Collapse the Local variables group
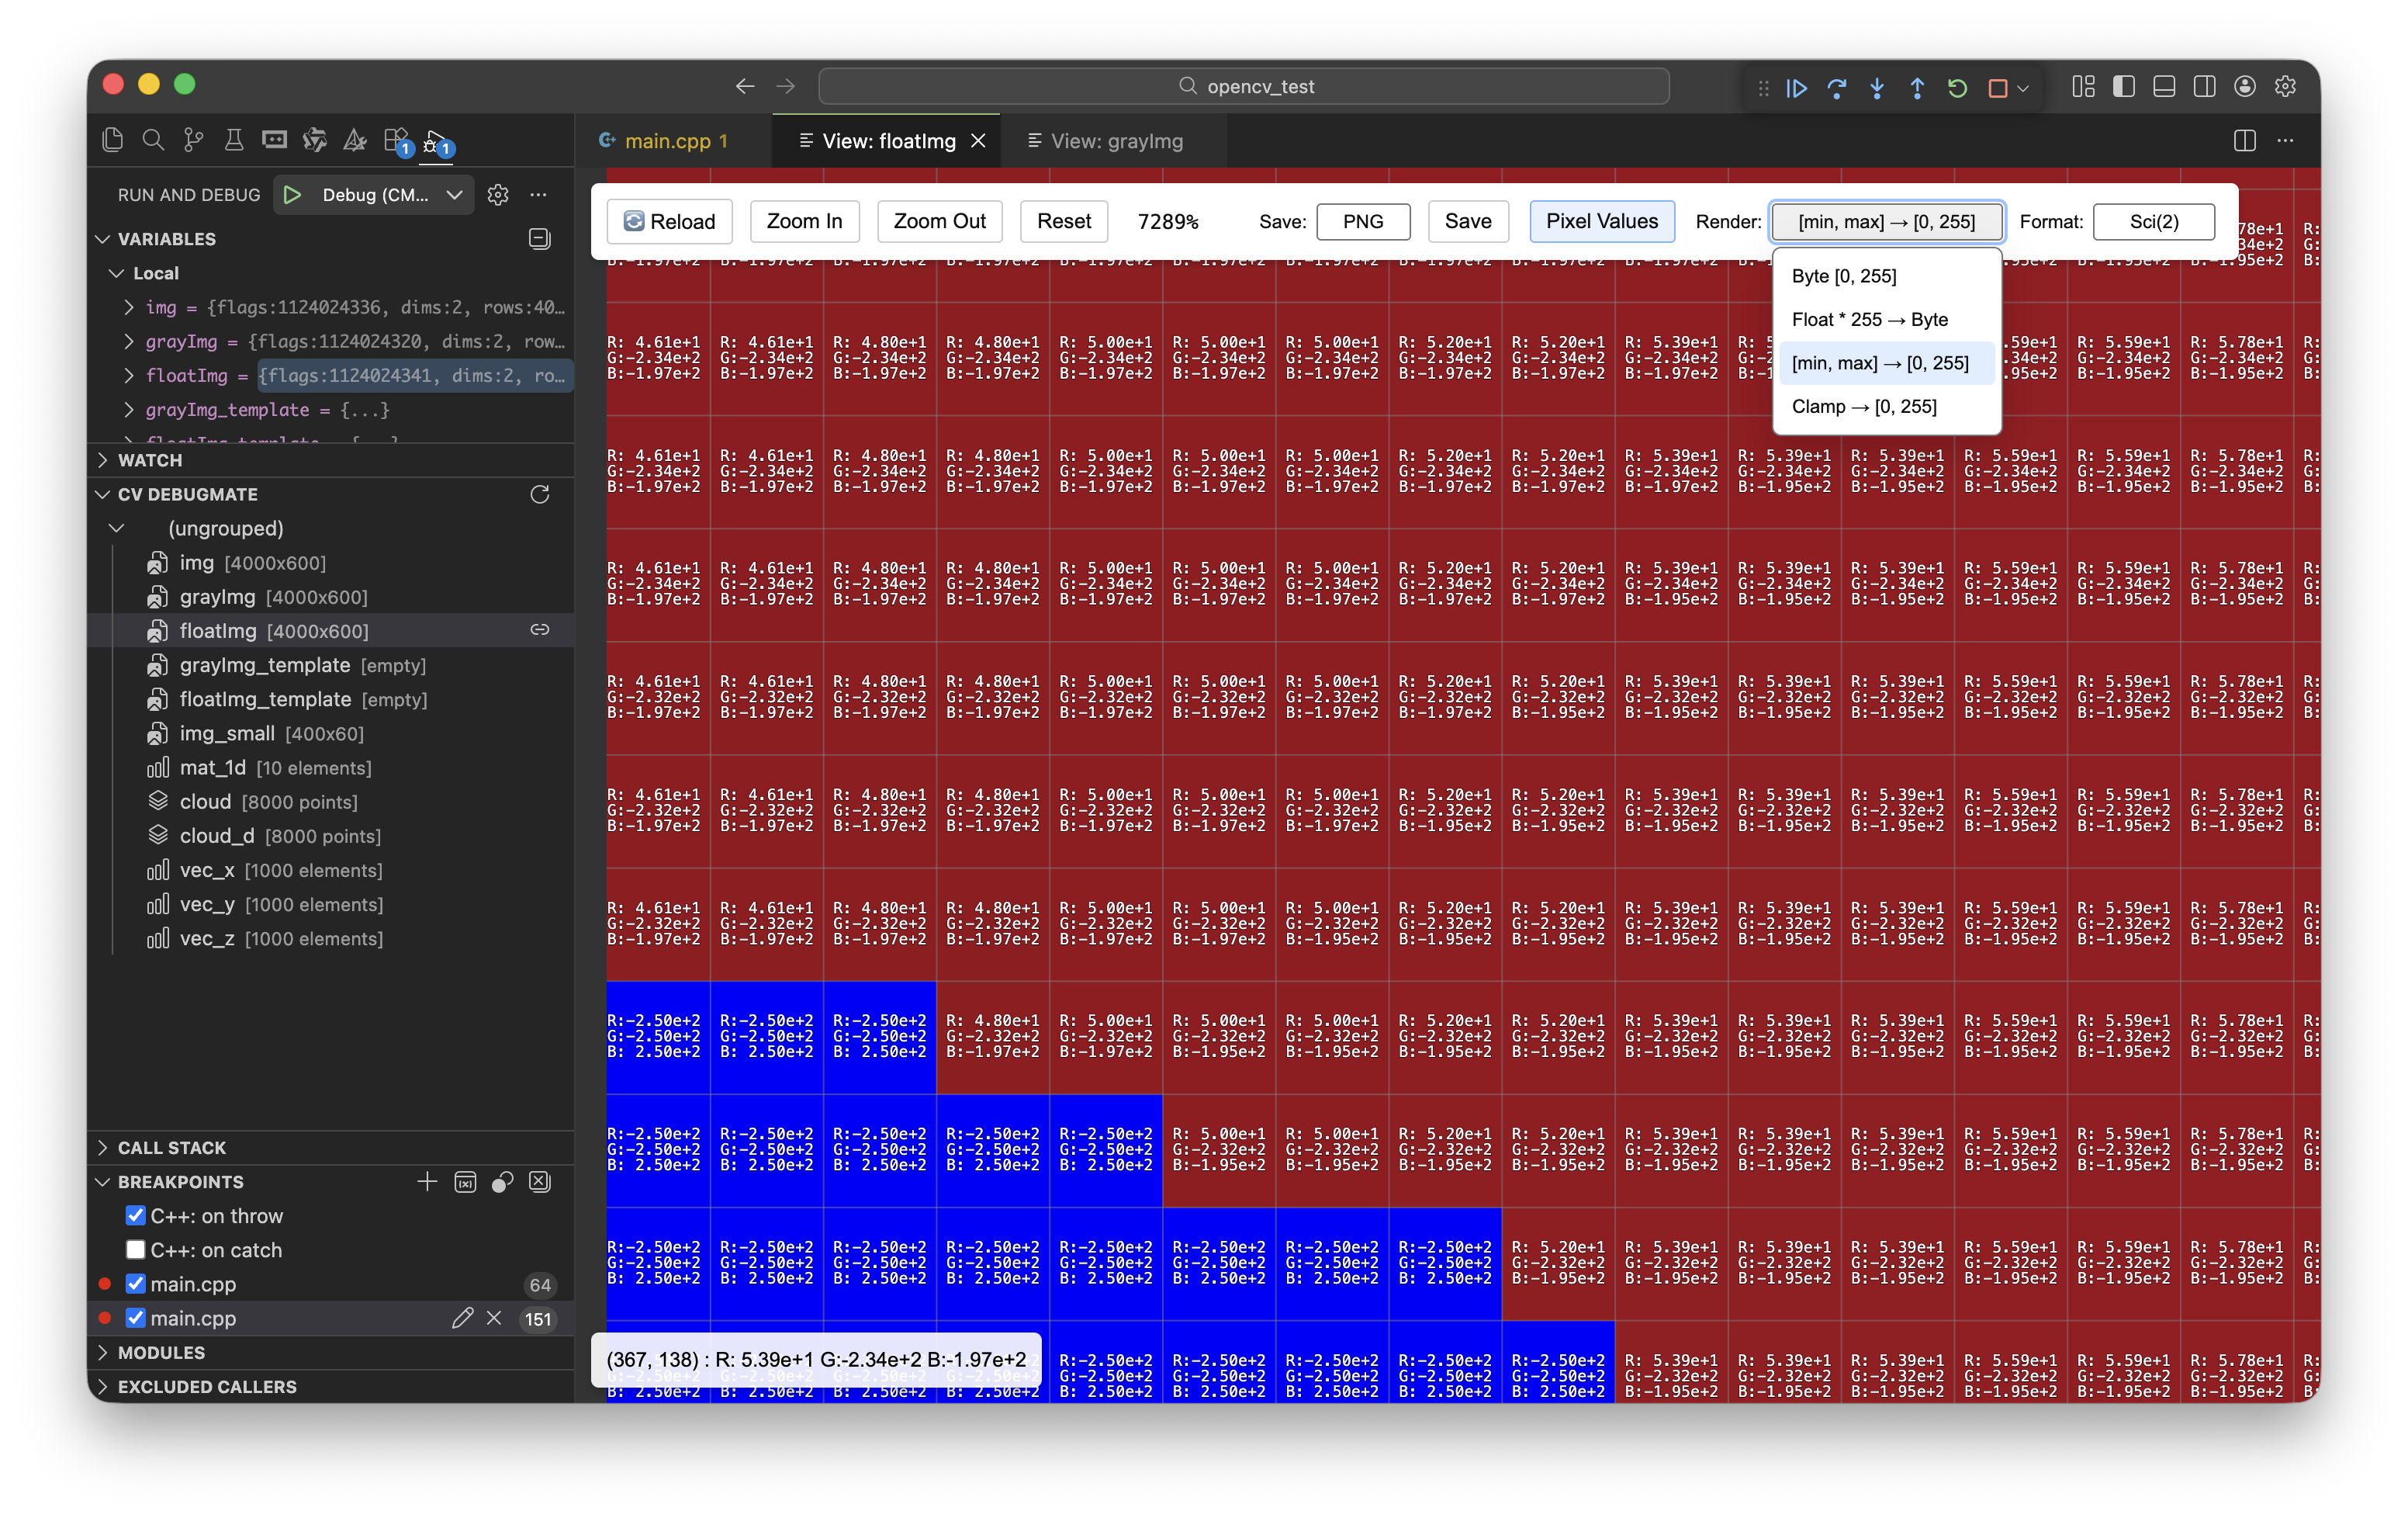The image size is (2408, 1518). (x=117, y=272)
